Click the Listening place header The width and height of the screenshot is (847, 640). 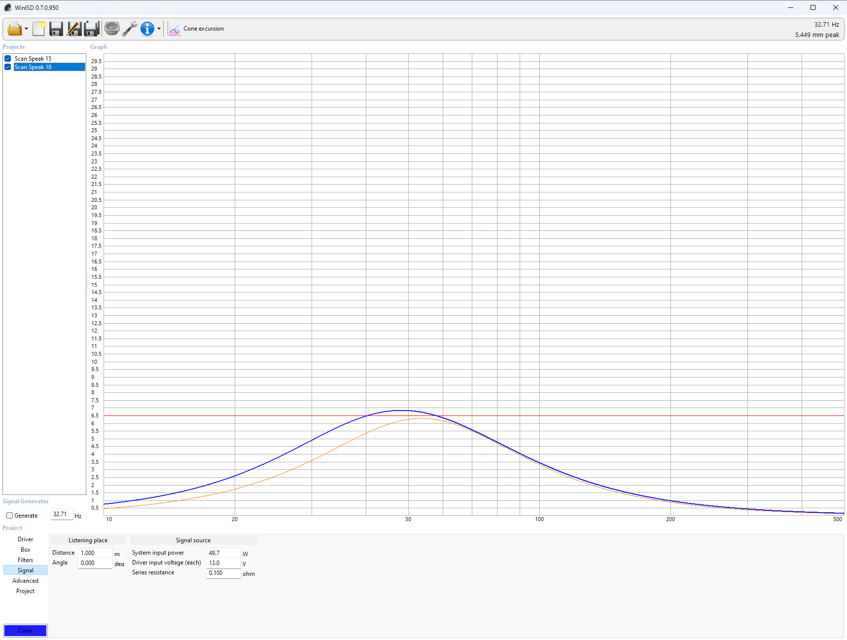(88, 540)
